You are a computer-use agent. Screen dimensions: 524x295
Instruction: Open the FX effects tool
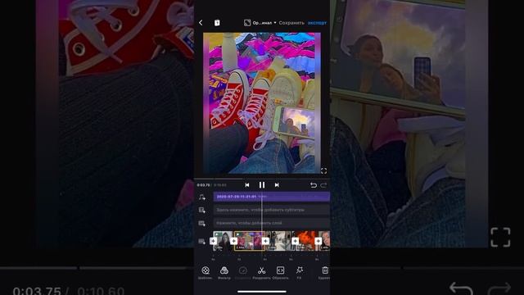point(299,273)
